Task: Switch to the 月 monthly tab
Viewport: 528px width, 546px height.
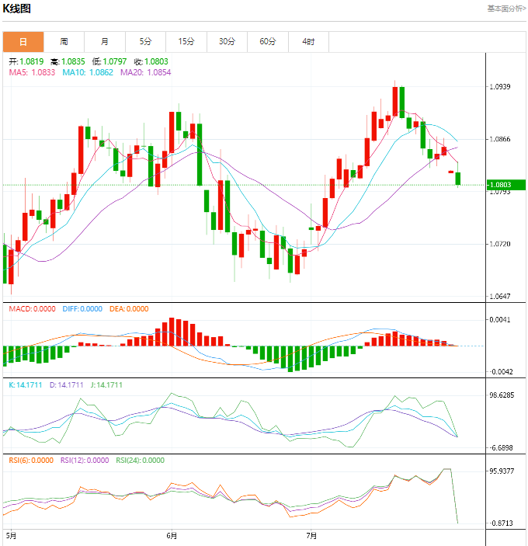Action: point(105,41)
